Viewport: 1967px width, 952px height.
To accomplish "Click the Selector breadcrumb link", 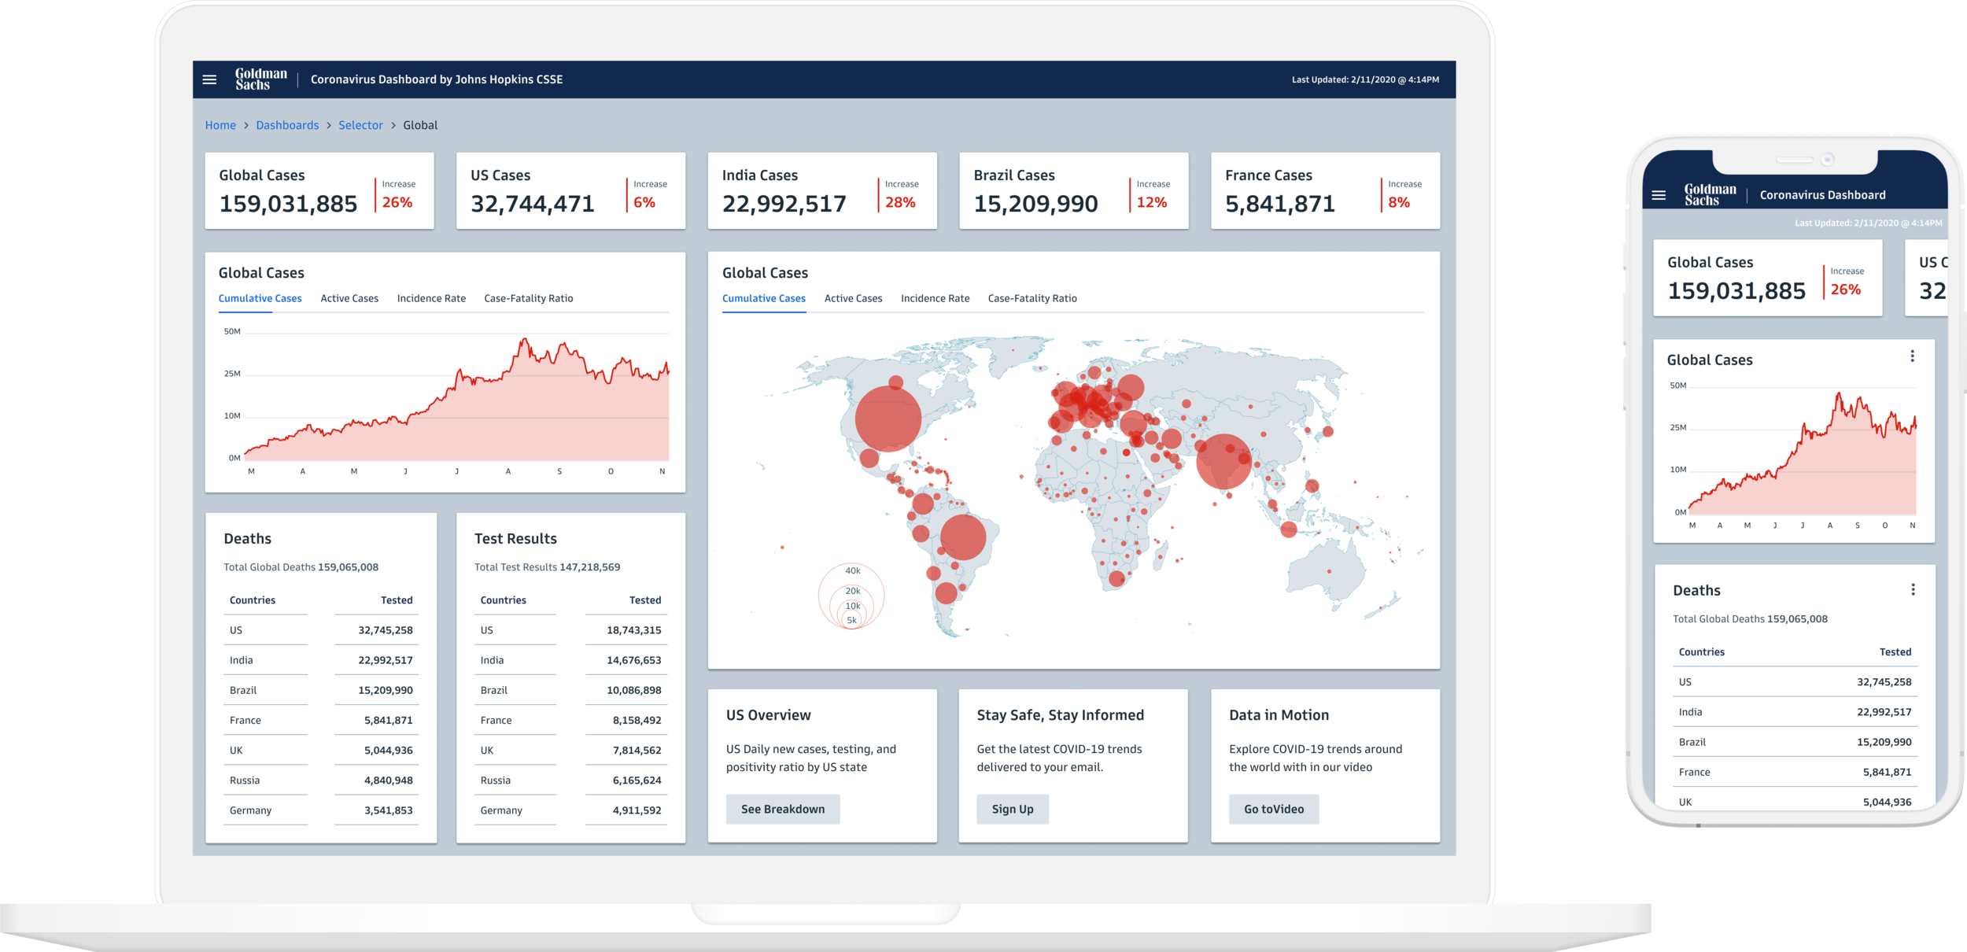I will coord(360,124).
